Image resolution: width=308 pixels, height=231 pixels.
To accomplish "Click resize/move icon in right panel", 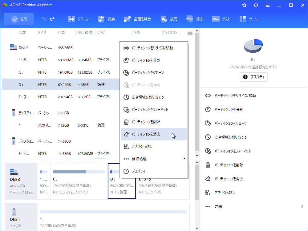I will tap(208, 96).
